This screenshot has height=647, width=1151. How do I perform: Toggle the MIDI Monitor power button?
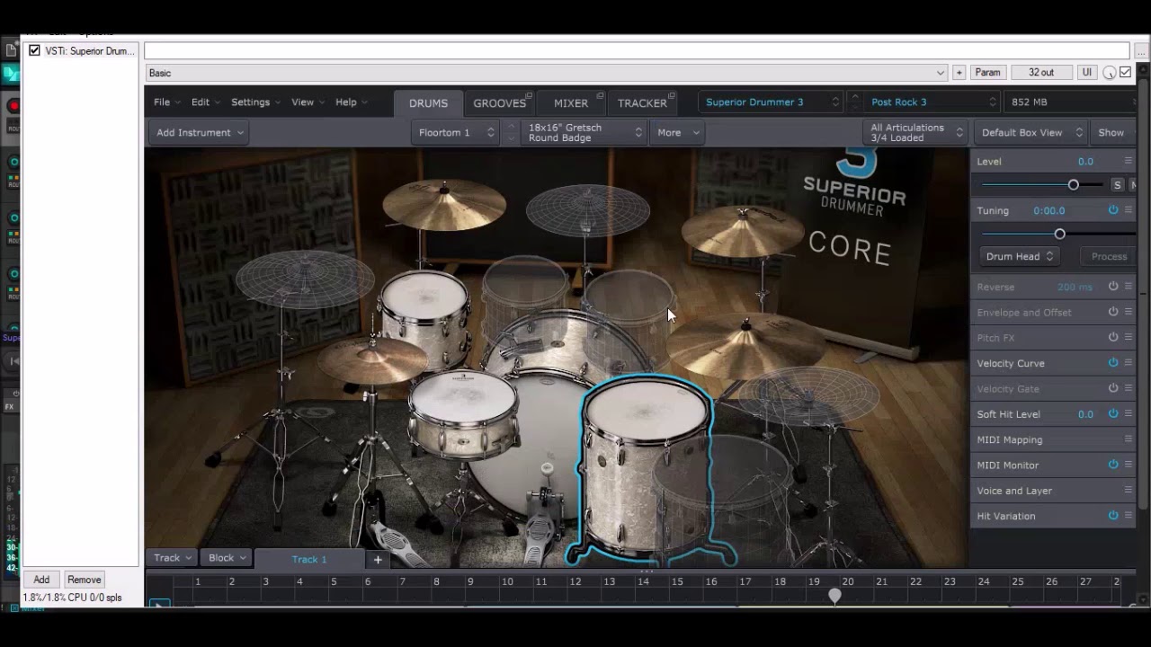(1113, 465)
